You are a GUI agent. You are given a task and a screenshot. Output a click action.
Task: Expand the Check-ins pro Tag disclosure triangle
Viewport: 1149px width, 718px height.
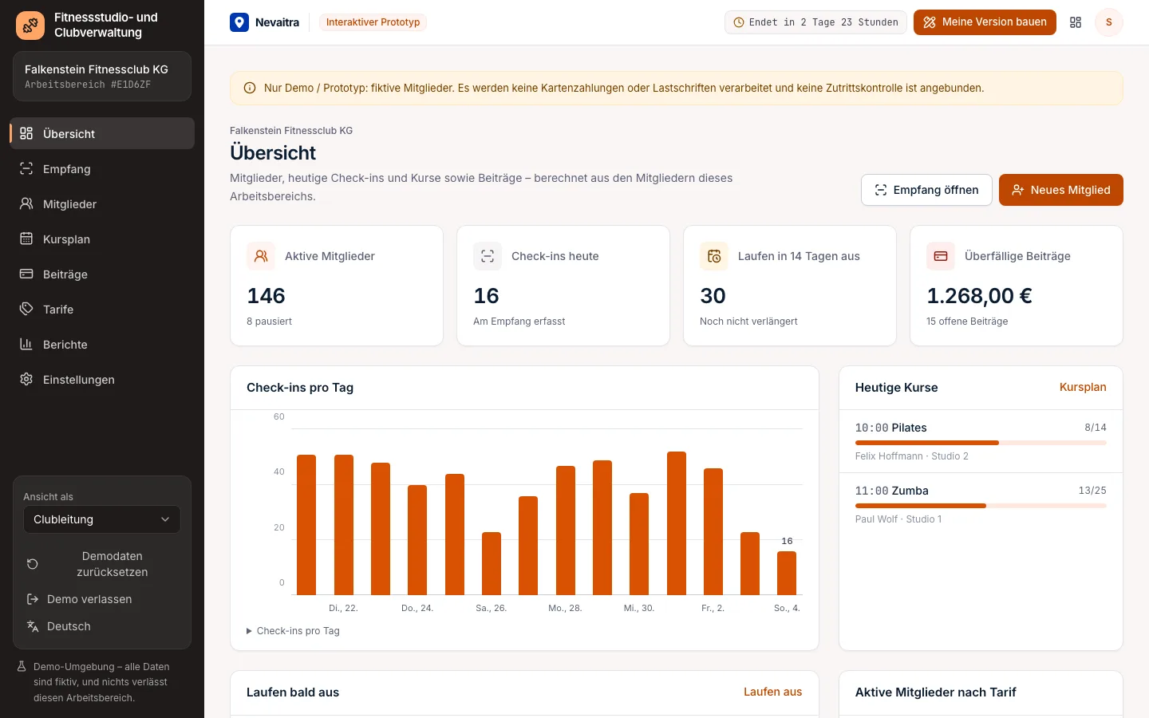249,631
